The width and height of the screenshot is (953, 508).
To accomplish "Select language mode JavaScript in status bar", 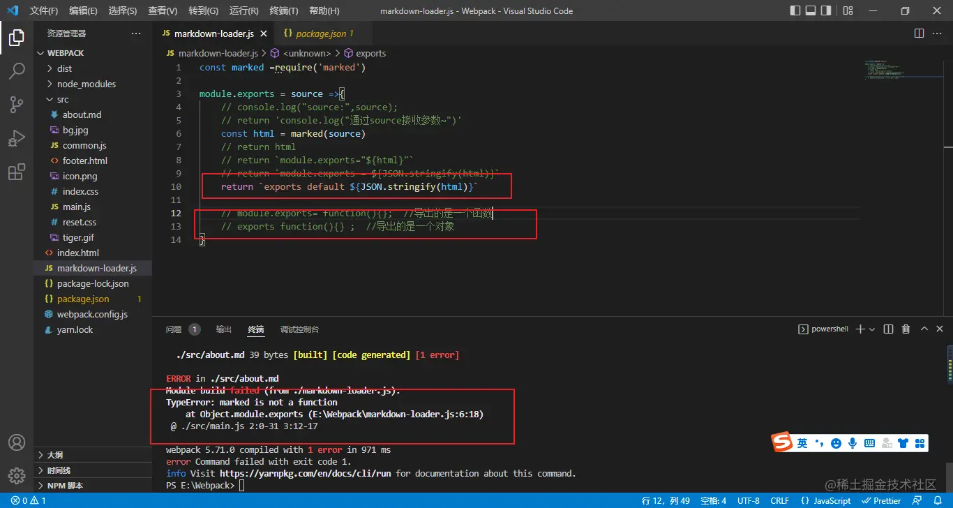I will coord(826,500).
